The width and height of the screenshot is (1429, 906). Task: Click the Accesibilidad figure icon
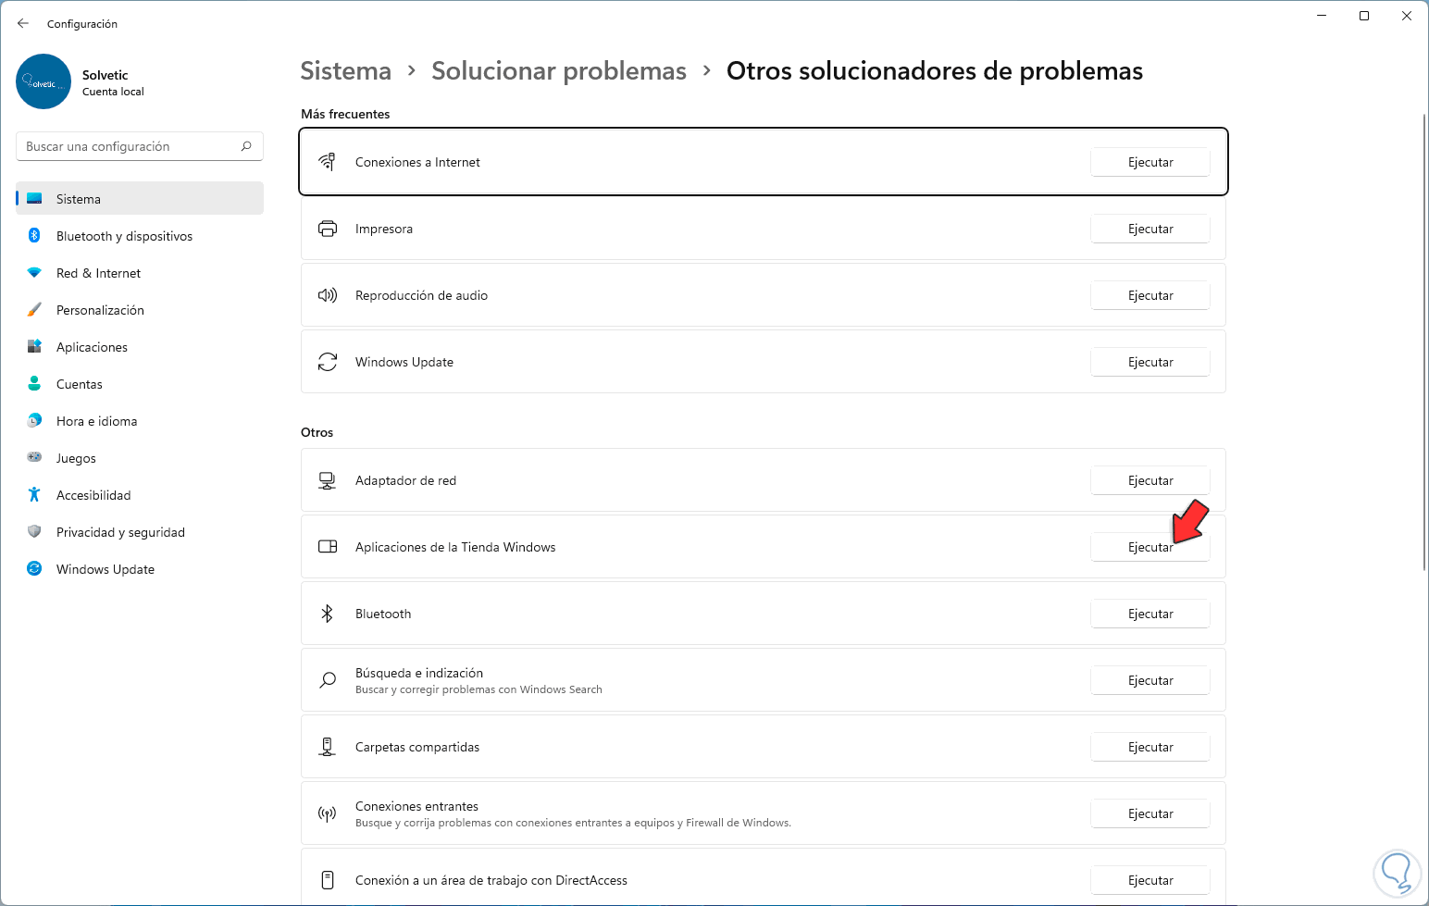tap(34, 495)
